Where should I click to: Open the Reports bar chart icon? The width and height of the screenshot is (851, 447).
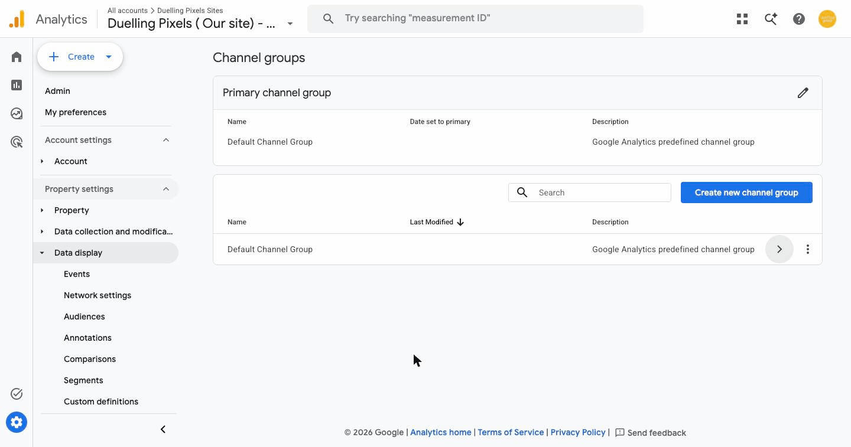[17, 85]
